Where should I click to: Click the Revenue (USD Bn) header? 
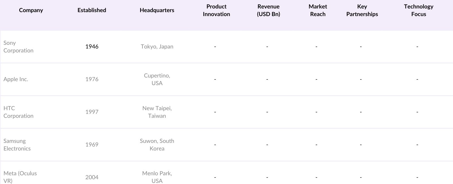point(268,10)
